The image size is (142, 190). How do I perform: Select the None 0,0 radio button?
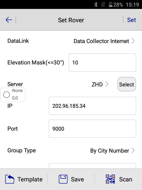pos(7,95)
